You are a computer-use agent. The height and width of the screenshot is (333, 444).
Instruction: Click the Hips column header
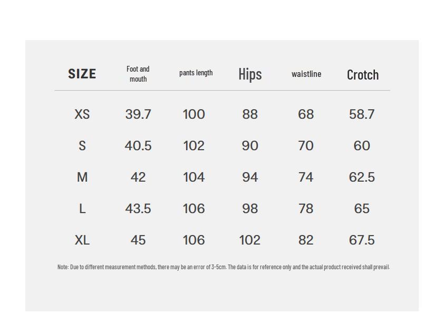pos(250,74)
